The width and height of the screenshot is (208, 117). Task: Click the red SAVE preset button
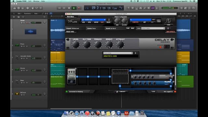pyautogui.click(x=102, y=22)
